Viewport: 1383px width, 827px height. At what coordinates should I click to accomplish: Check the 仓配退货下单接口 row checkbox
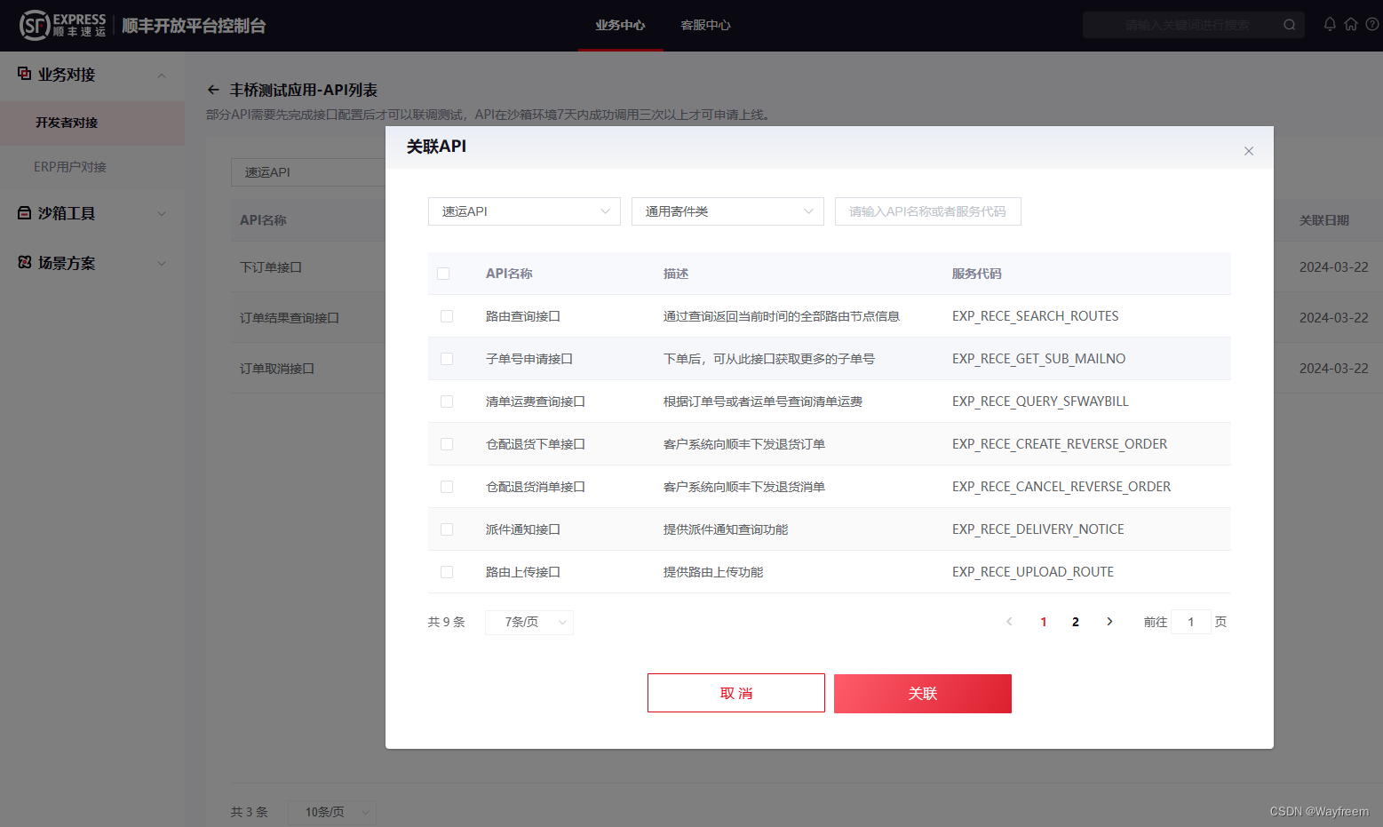447,444
